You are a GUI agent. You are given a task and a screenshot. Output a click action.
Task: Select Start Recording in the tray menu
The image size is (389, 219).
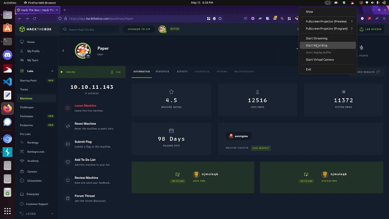click(x=328, y=45)
